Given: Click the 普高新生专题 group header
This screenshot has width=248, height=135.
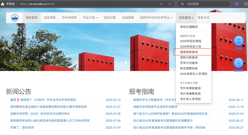Looking at the screenshot, I should click(188, 36).
